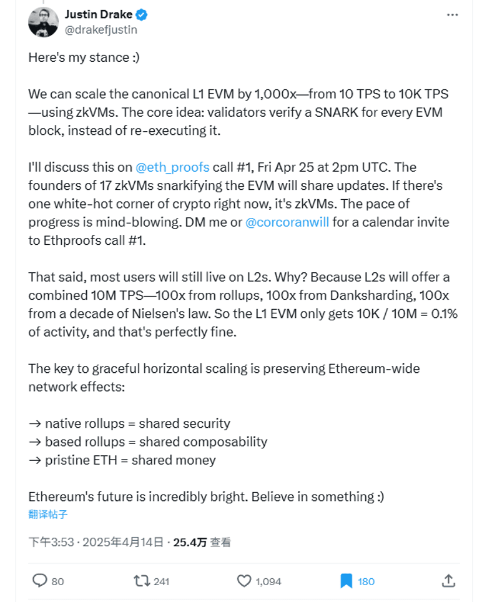Click the reply comment icon
Screen dimensions: 482x602
tap(40, 581)
